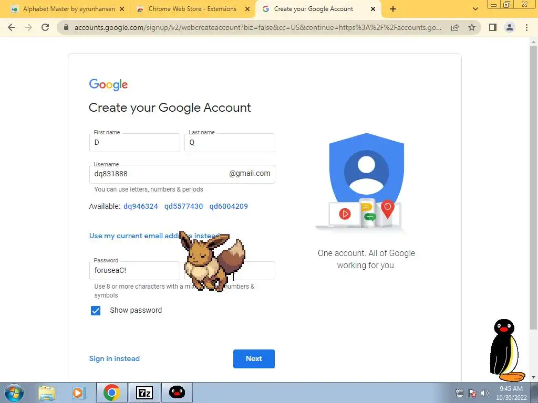View site information via lock icon
This screenshot has width=538, height=403.
66,27
